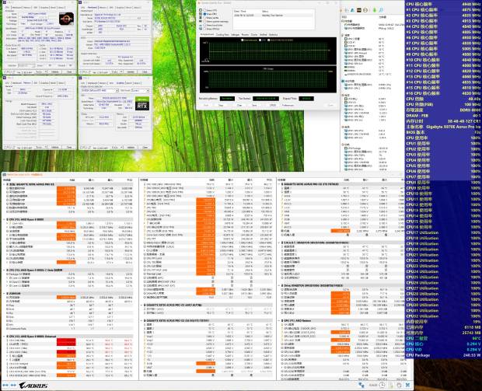Screen dimensions: 482x391
Task: Click the network computers icon in the HWiNFO bottom bar
Action: 361,385
